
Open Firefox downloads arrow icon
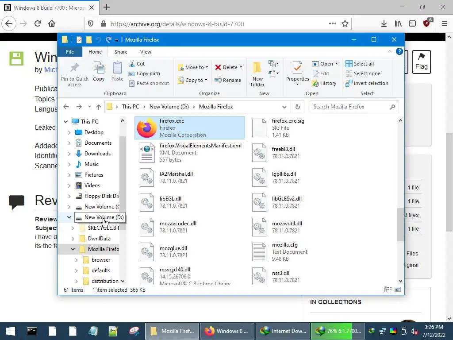coord(384,23)
